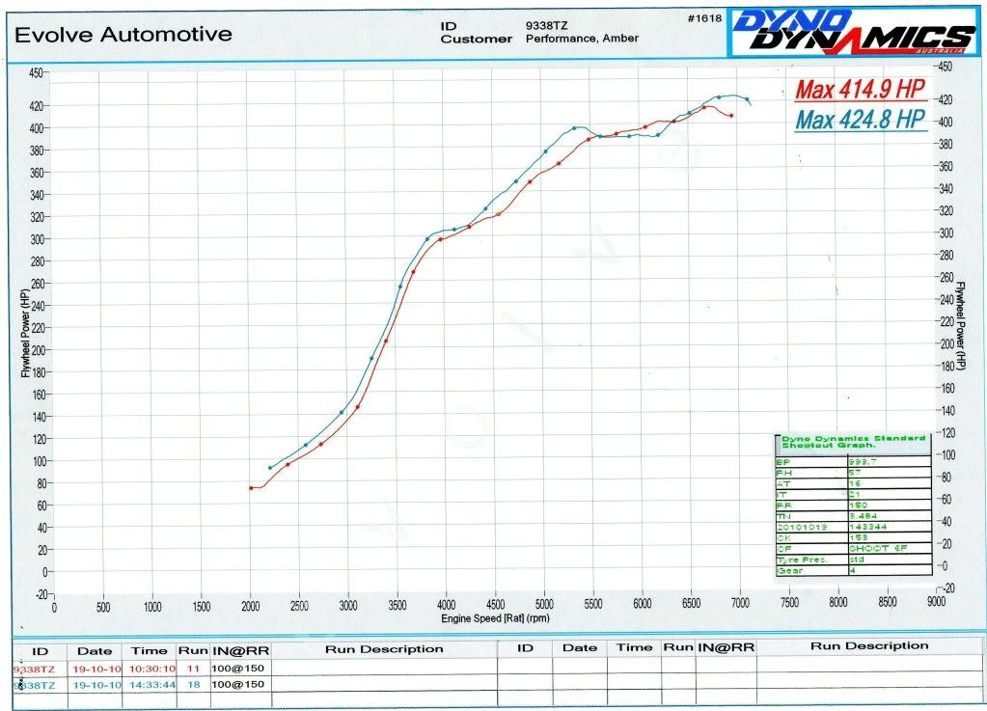987x711 pixels.
Task: Click the '100@150' cell in run 11 row
Action: (238, 669)
